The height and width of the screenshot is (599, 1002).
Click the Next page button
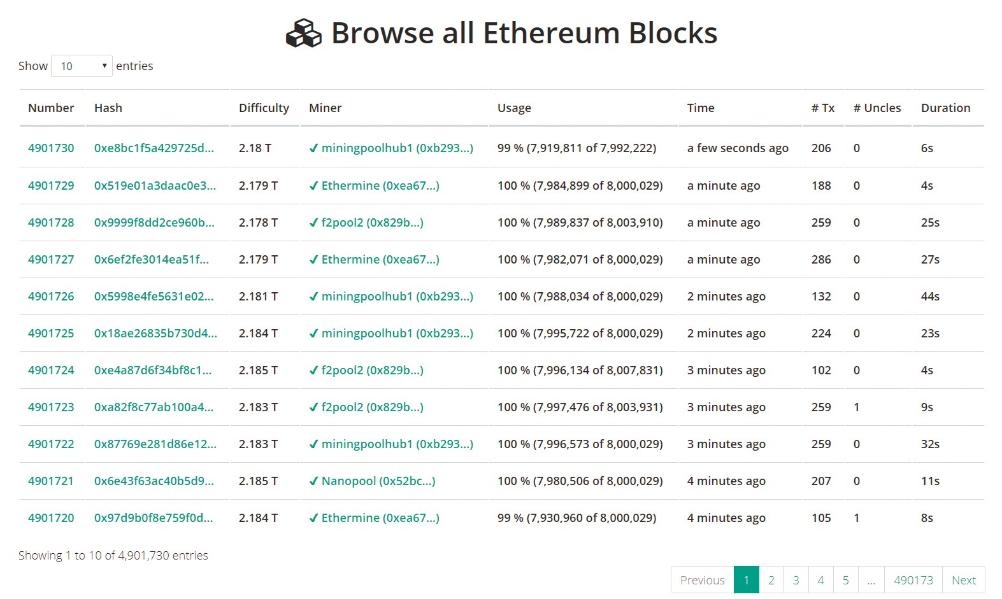(x=964, y=580)
